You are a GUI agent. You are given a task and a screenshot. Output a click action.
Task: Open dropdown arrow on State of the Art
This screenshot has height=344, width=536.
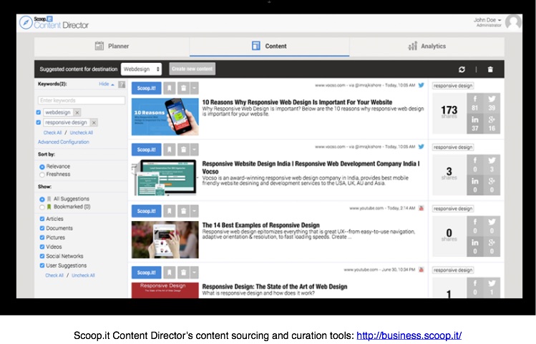click(x=194, y=272)
